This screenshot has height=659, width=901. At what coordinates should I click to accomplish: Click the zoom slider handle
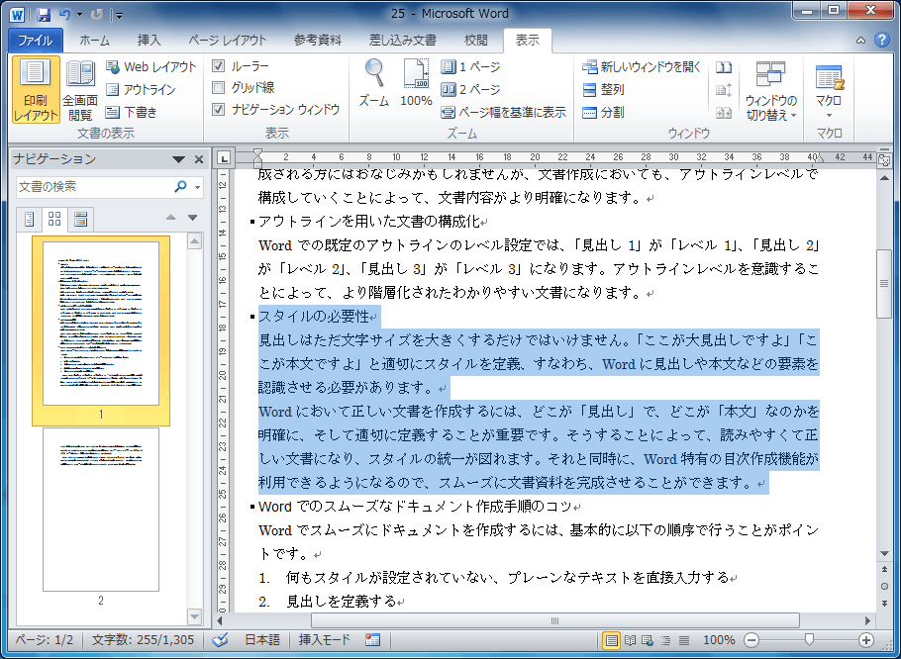coord(809,639)
